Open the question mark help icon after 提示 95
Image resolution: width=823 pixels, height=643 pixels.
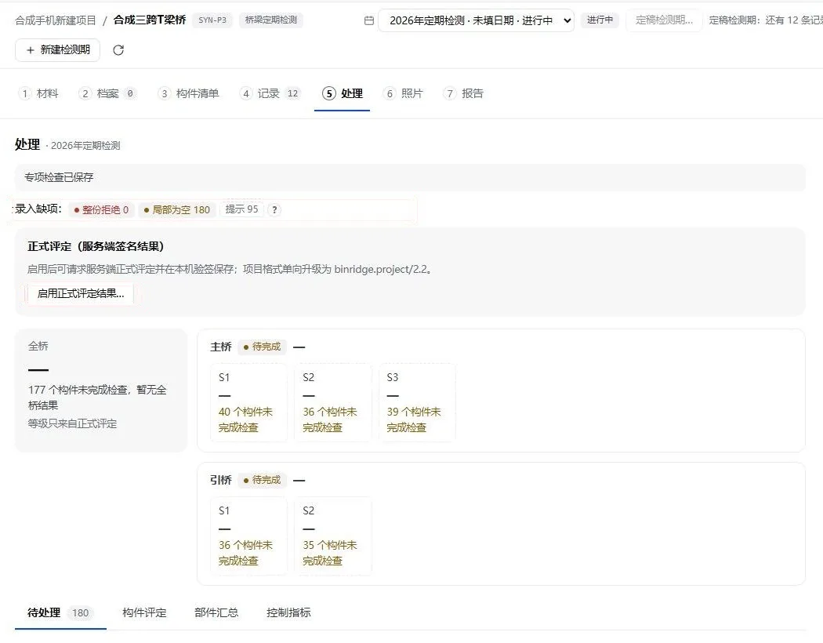coord(274,210)
